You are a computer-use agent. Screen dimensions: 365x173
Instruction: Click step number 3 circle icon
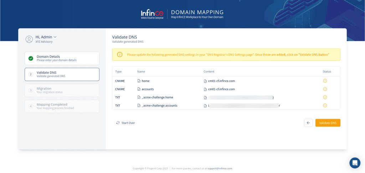tap(31, 90)
